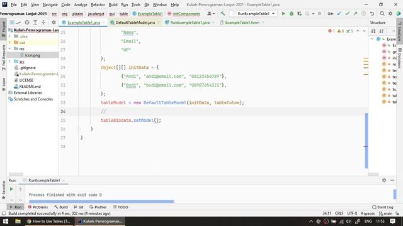Select README.md in project tree
This screenshot has height=226, width=403.
point(30,87)
